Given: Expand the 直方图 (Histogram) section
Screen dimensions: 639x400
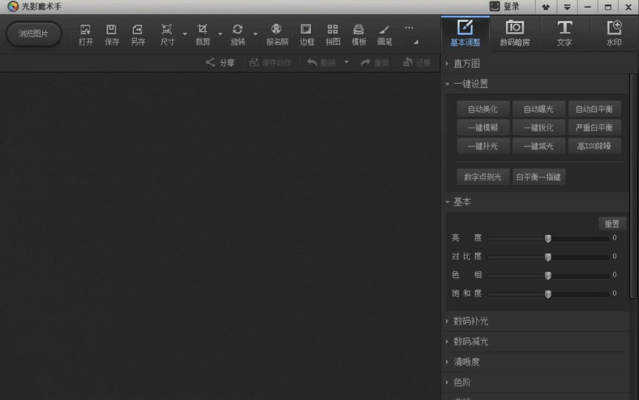Looking at the screenshot, I should click(447, 64).
